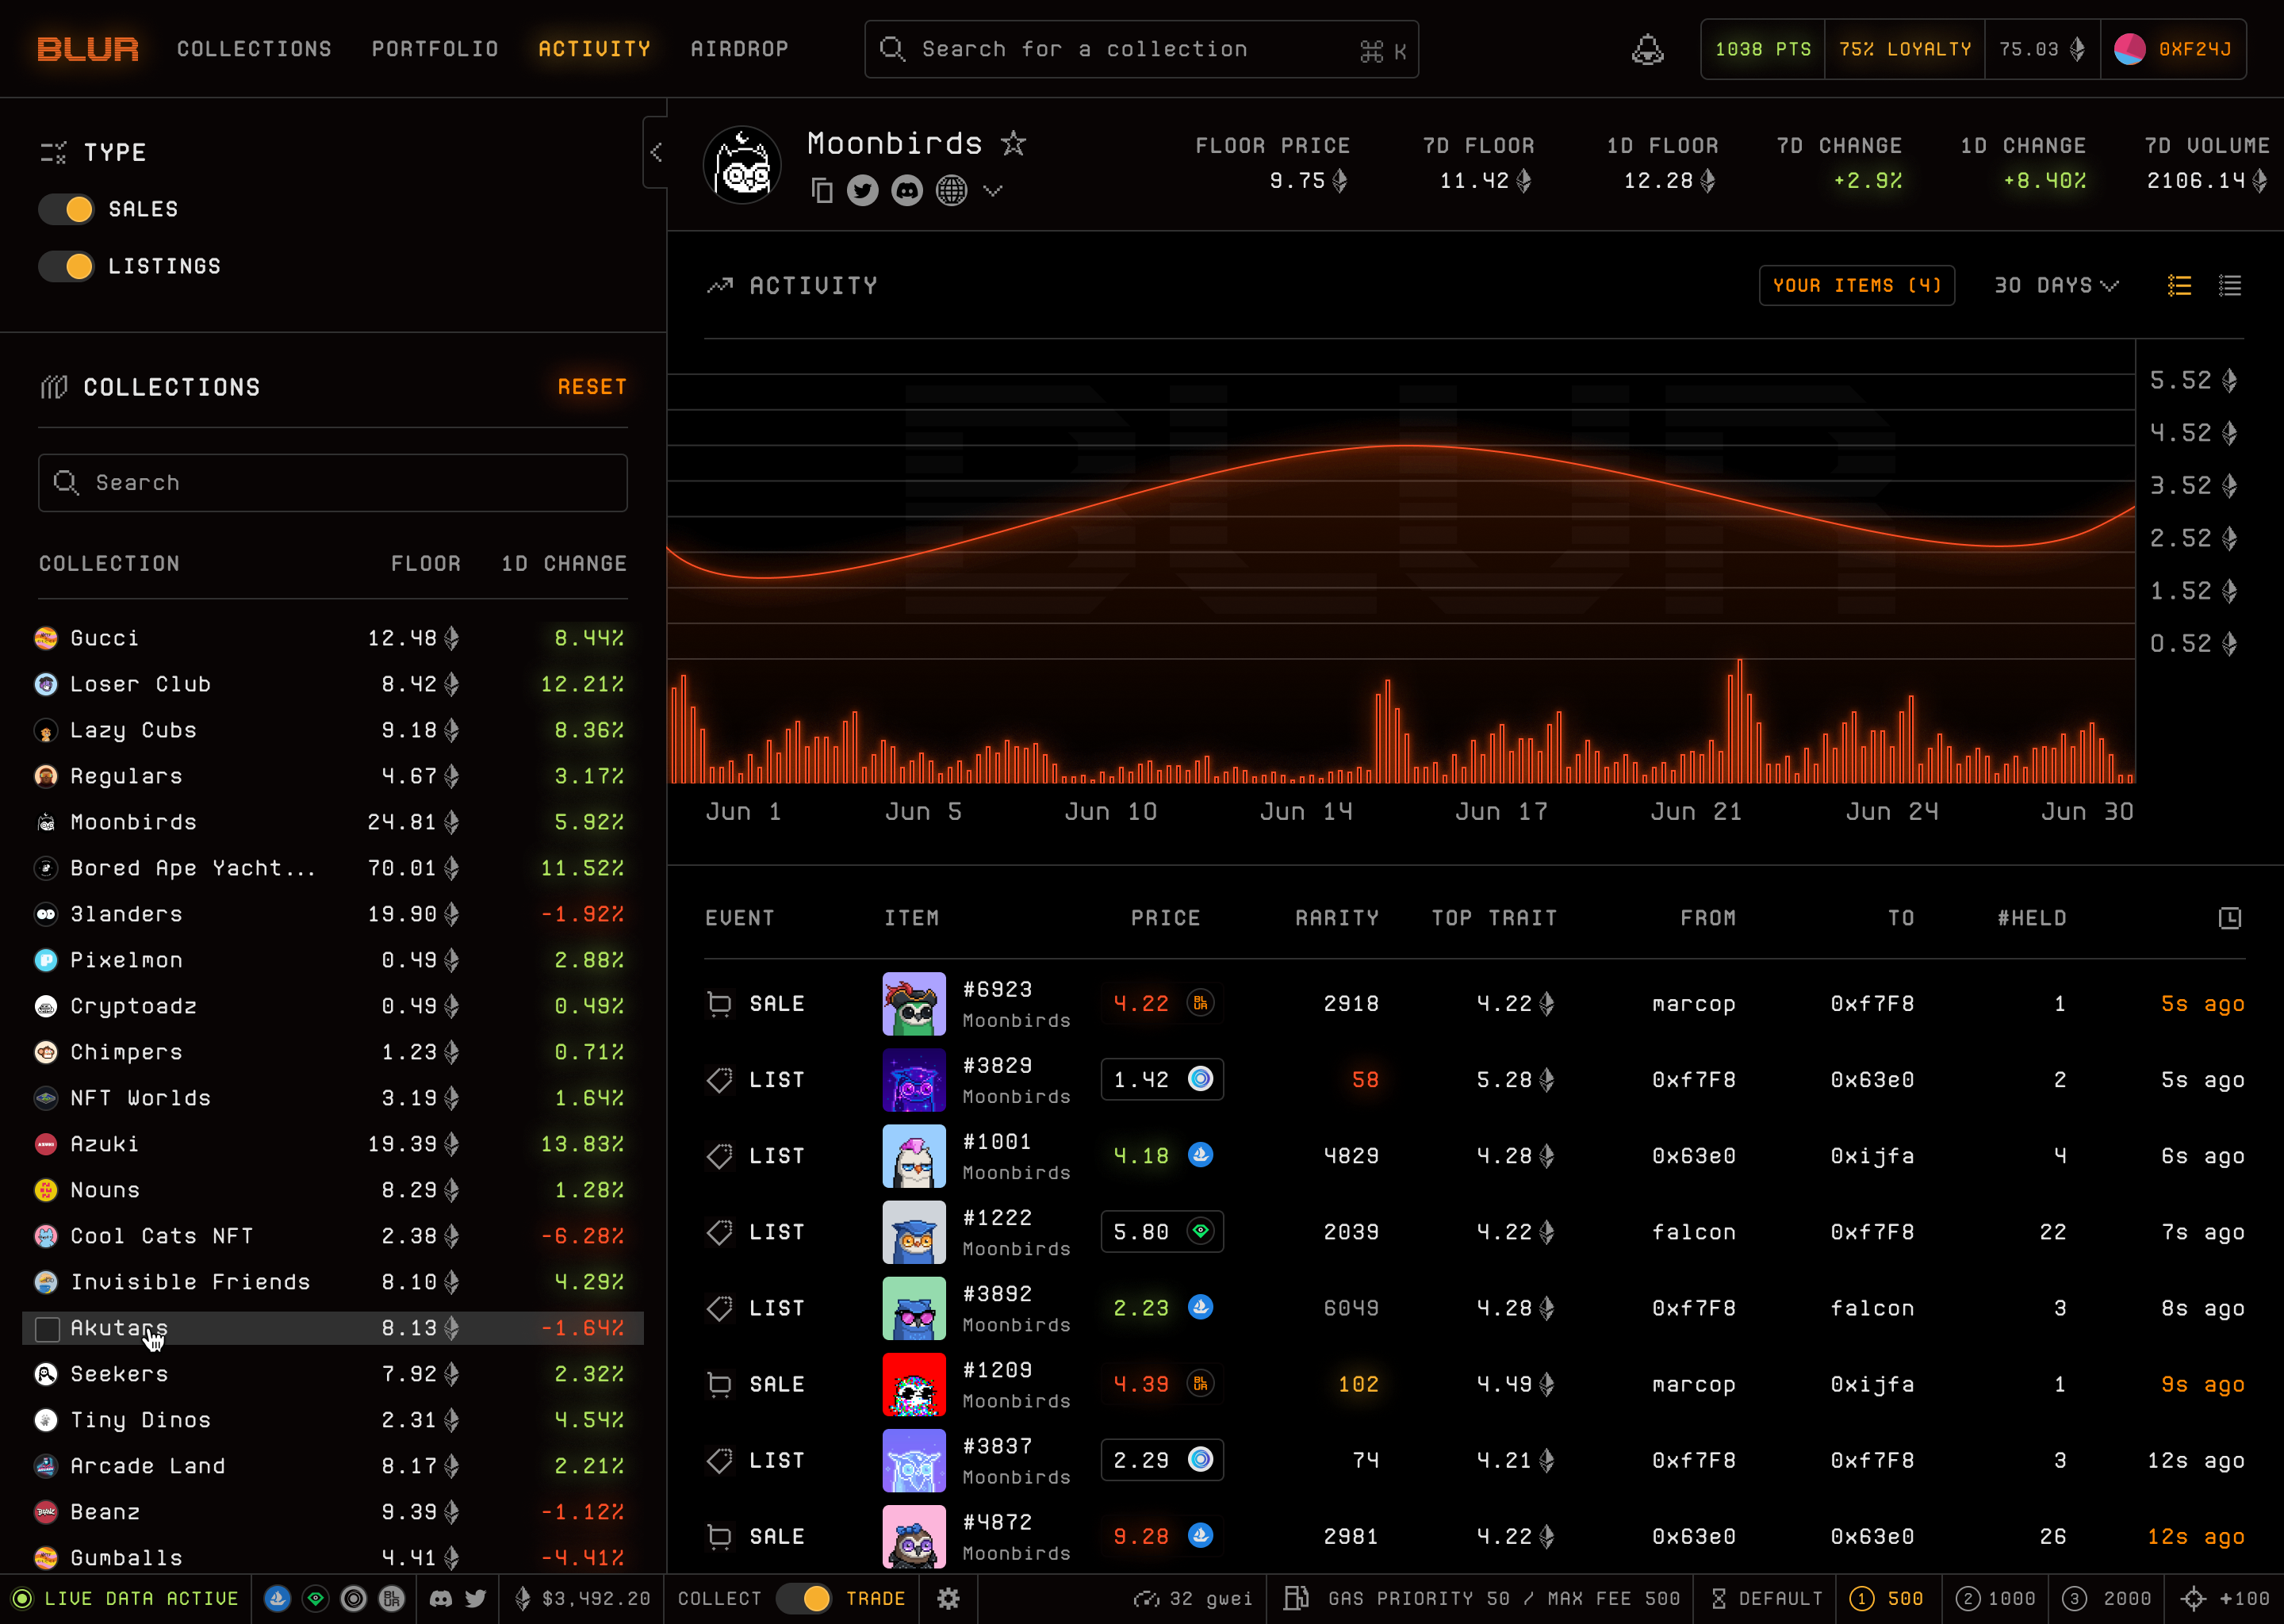Image resolution: width=2284 pixels, height=1624 pixels.
Task: Select gas preset 2 (1000)
Action: [x=1995, y=1598]
